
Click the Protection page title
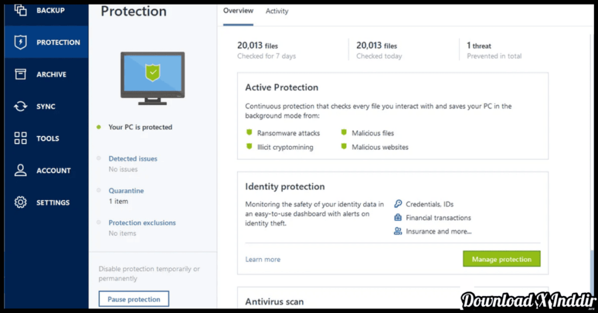click(x=134, y=11)
